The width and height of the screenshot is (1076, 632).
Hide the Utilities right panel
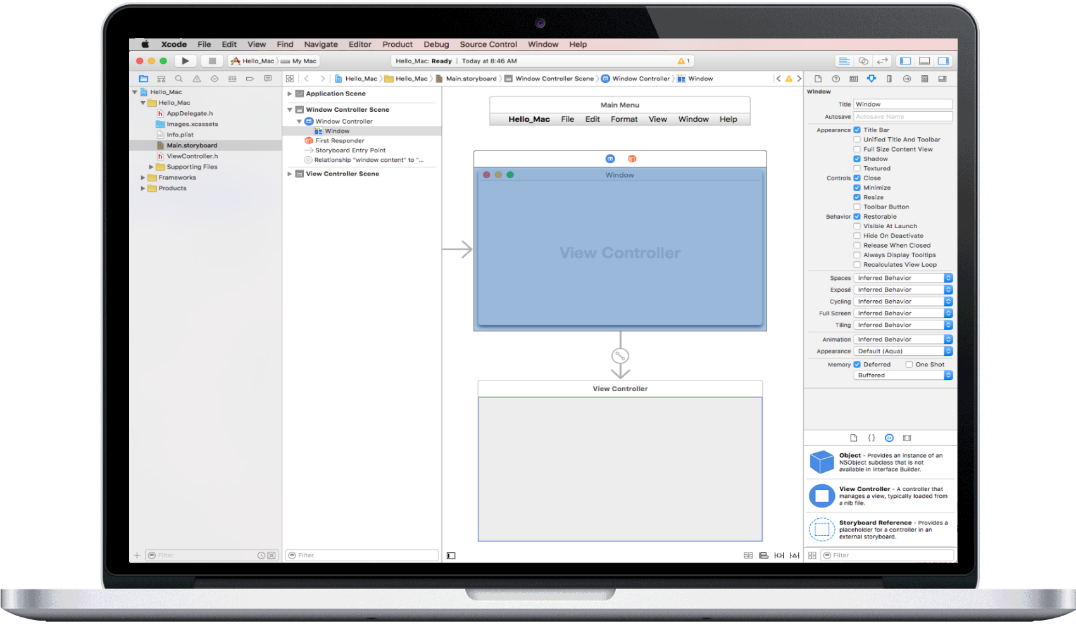[x=944, y=61]
